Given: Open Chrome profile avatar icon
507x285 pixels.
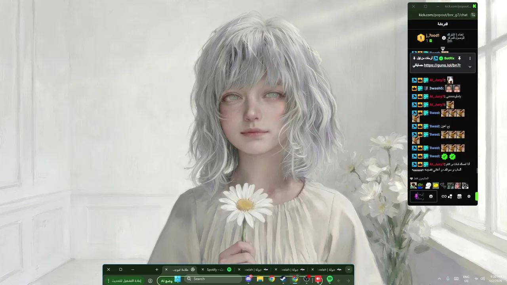Looking at the screenshot, I should click(150, 281).
